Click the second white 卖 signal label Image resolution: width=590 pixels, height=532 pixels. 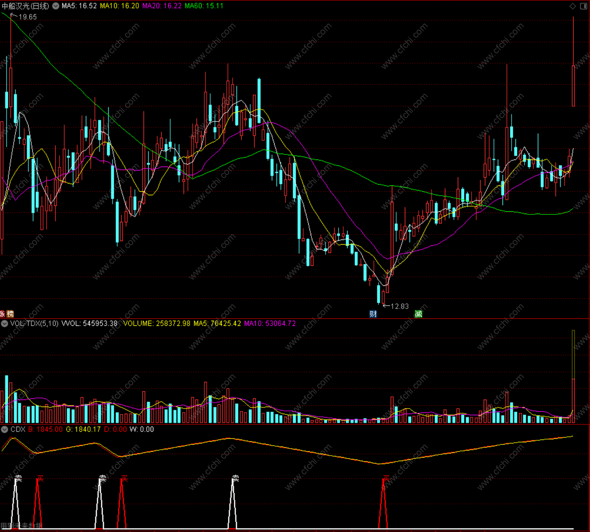coord(102,478)
